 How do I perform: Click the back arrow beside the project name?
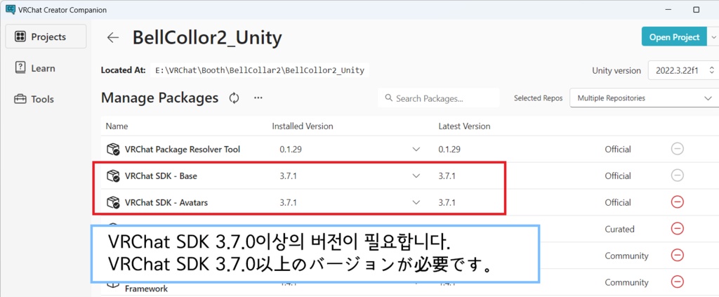point(112,37)
